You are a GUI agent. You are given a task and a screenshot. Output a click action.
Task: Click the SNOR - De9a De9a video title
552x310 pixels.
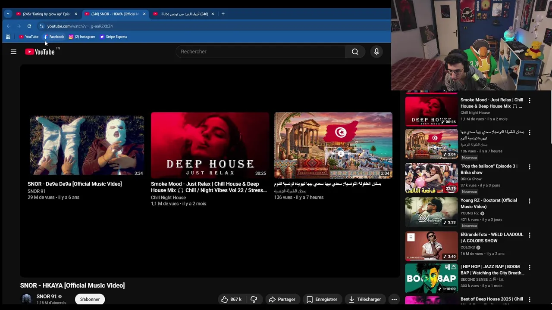[75, 184]
